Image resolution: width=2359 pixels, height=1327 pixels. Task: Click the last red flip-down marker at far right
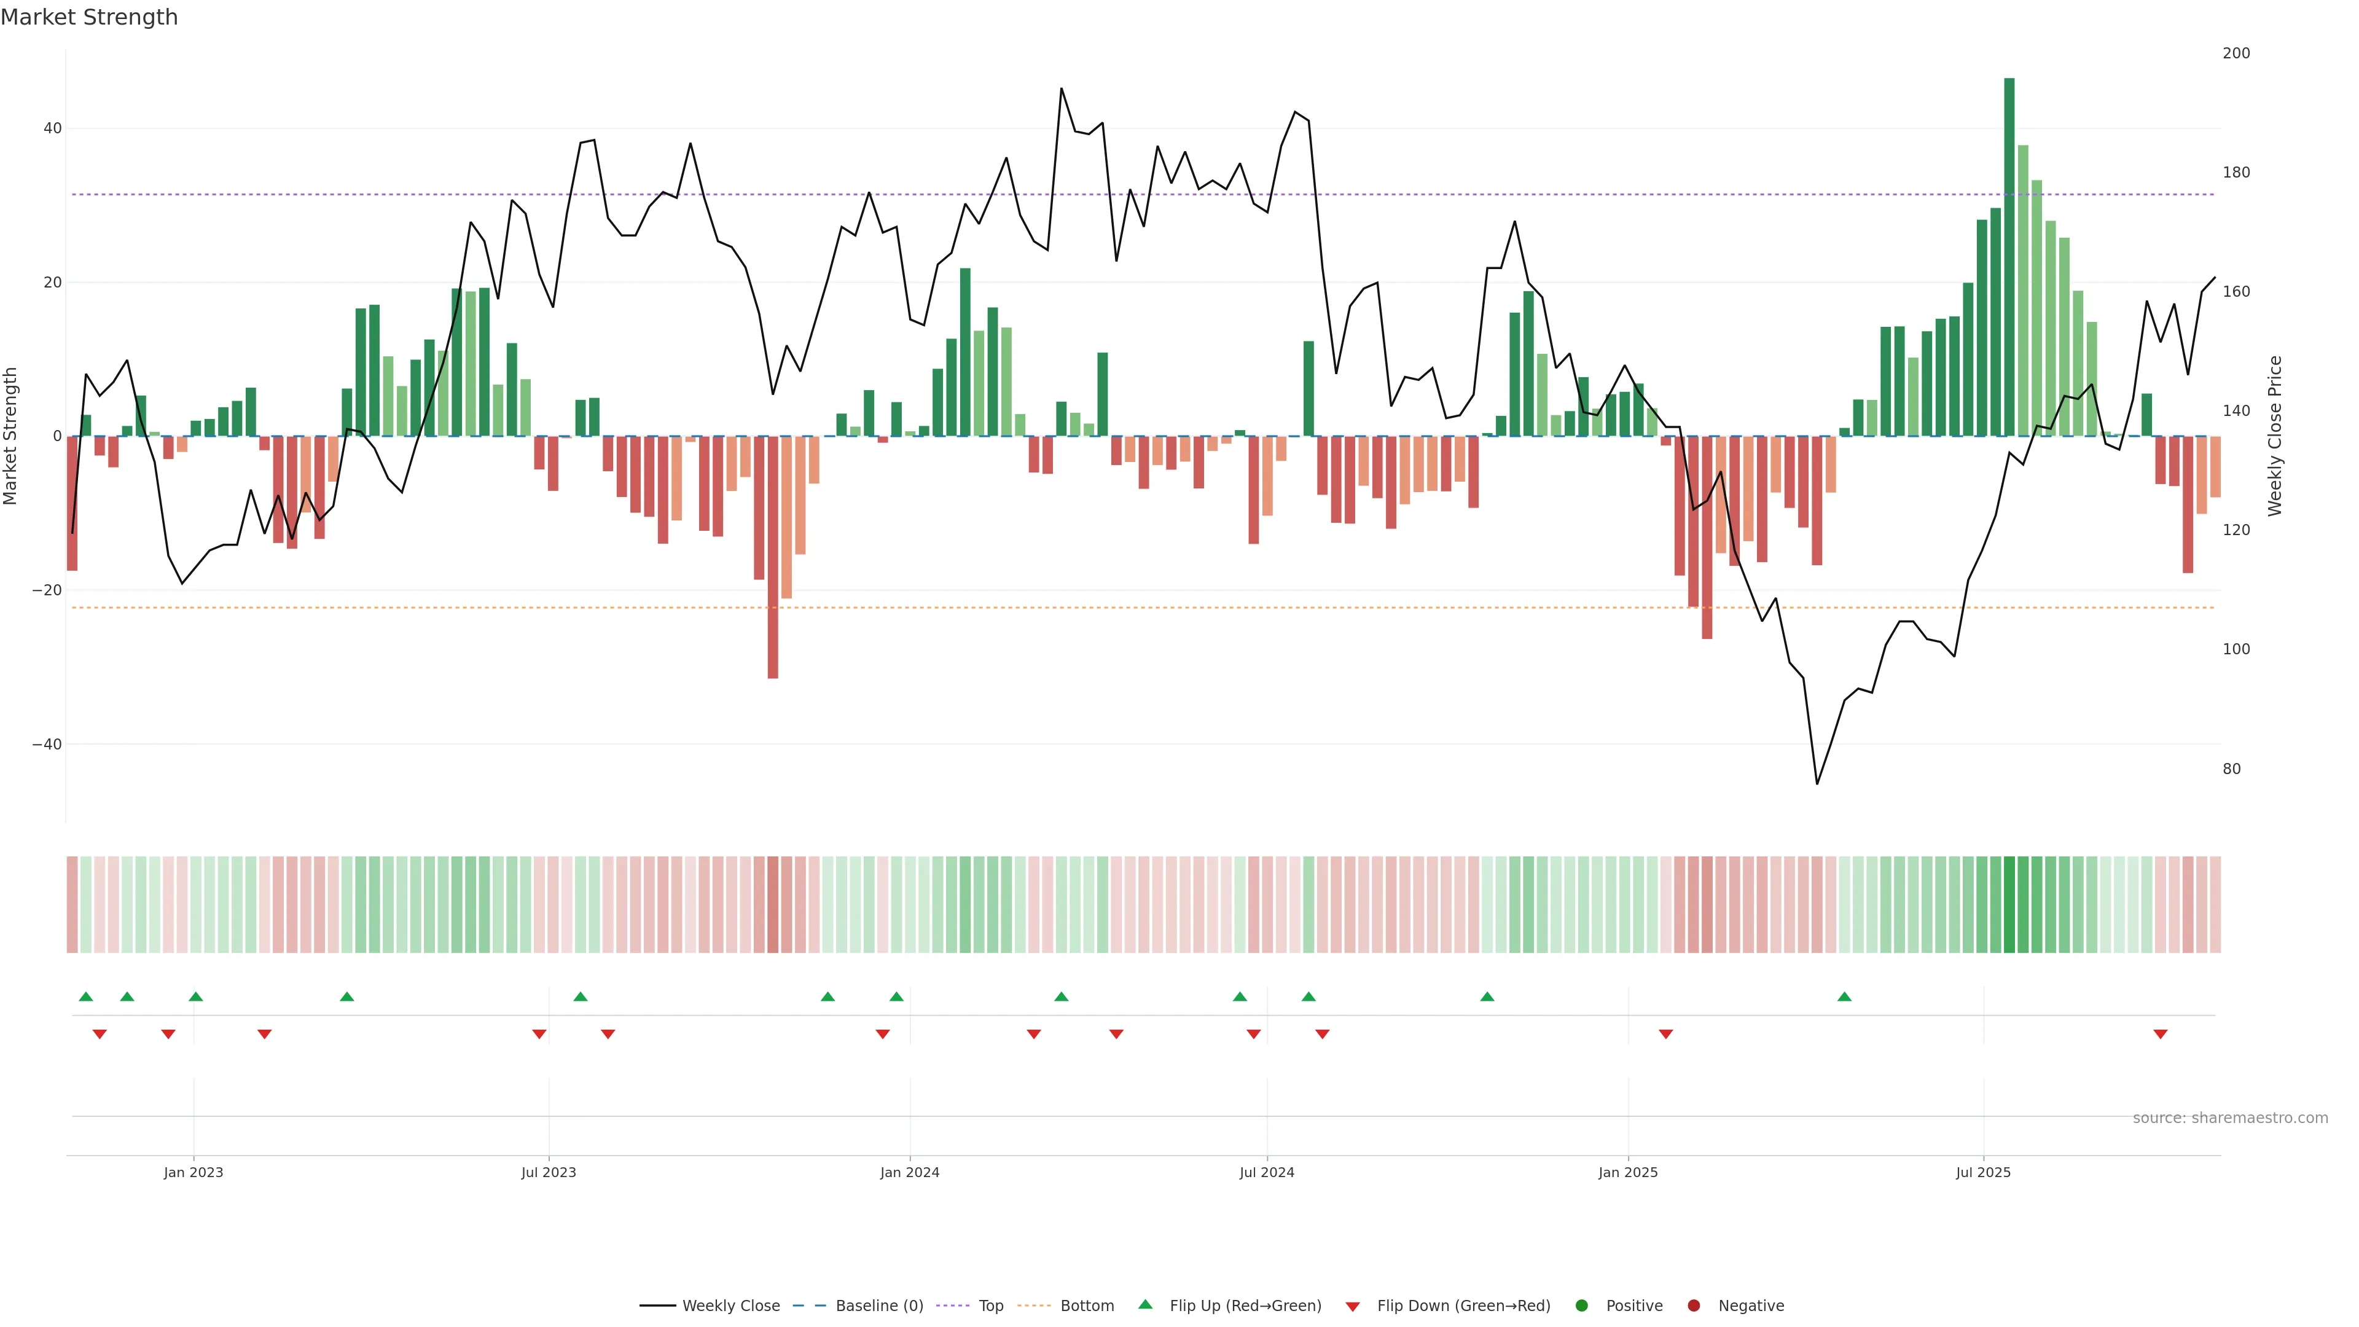(x=2161, y=1034)
